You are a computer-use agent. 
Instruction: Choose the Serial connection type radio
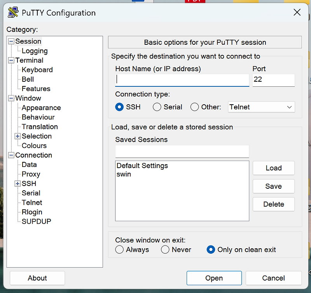click(157, 107)
